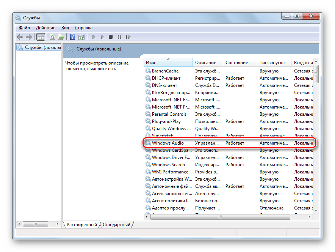The height and width of the screenshot is (252, 335).
Task: Click the Pause service toolbar icon
Action: (x=119, y=37)
